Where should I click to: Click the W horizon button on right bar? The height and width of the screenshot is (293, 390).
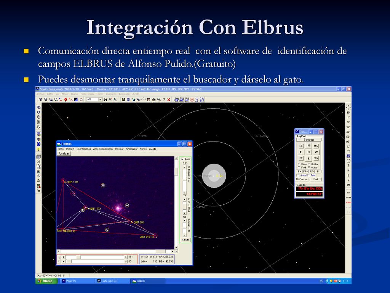(x=348, y=185)
